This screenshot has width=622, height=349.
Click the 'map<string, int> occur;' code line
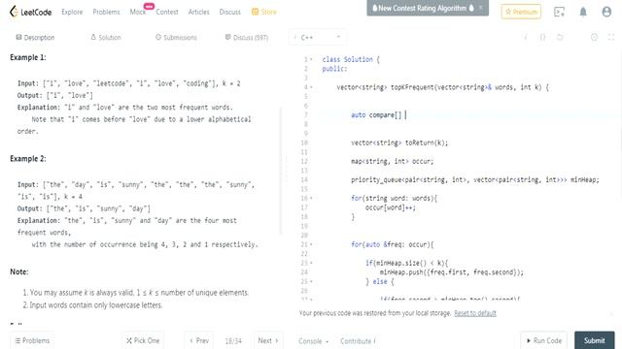(x=392, y=162)
